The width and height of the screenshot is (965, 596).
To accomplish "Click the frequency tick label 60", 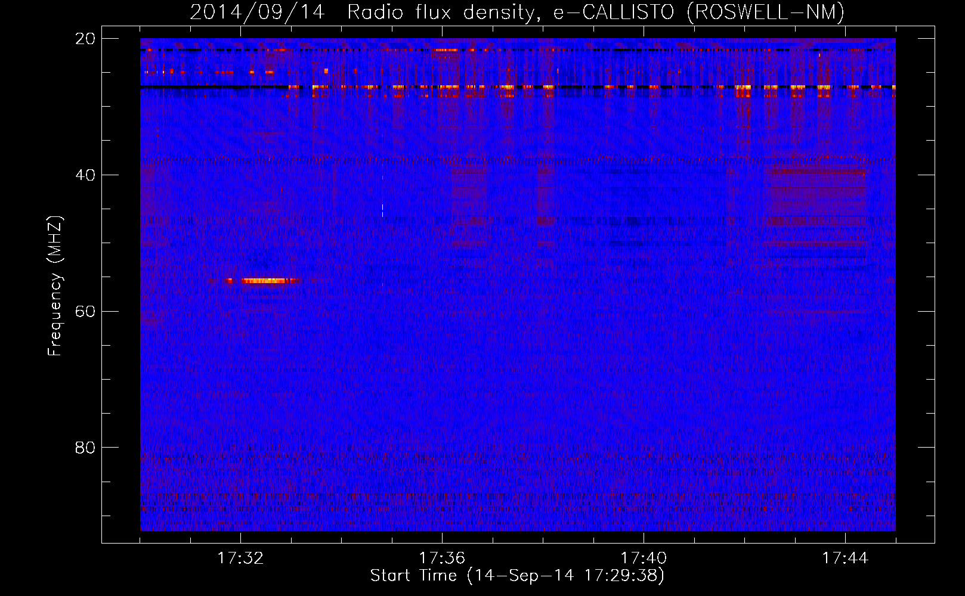I will click(x=85, y=311).
